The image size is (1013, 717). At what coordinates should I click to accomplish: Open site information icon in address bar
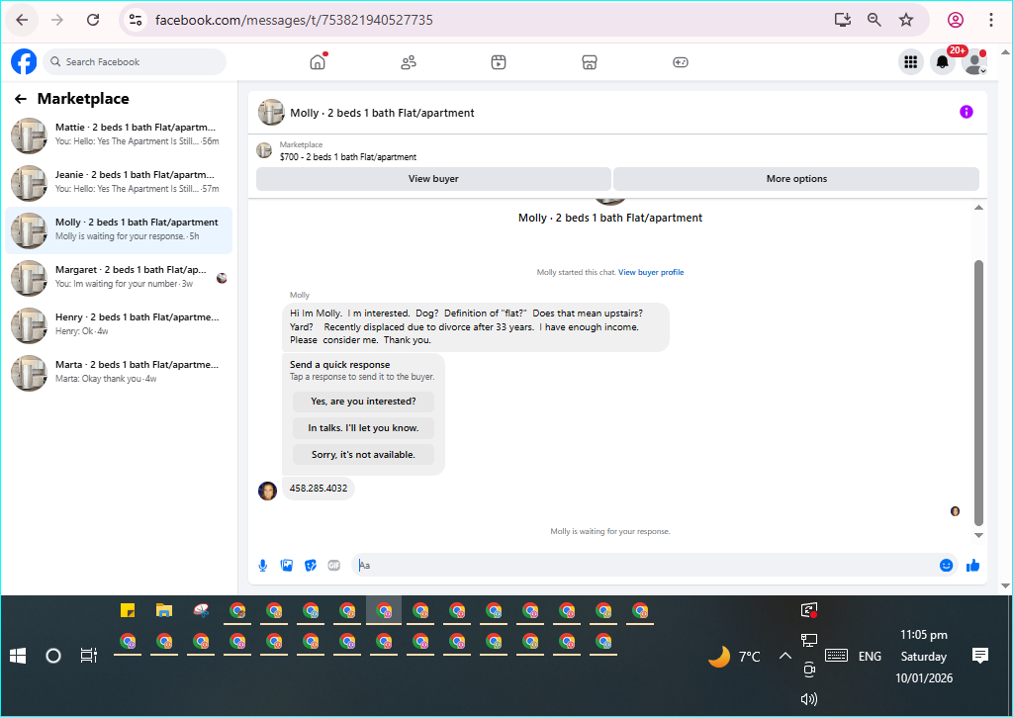coord(135,20)
